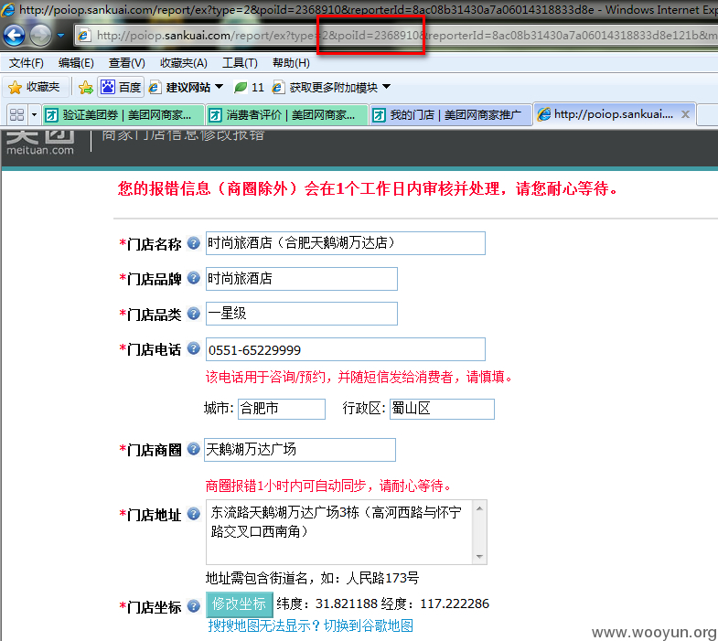Switch to the 消费者评价 tab
The width and height of the screenshot is (718, 641).
(x=287, y=114)
